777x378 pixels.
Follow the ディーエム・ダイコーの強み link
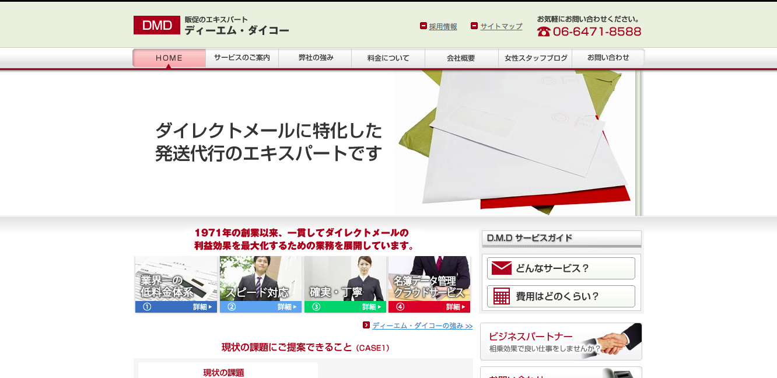418,326
